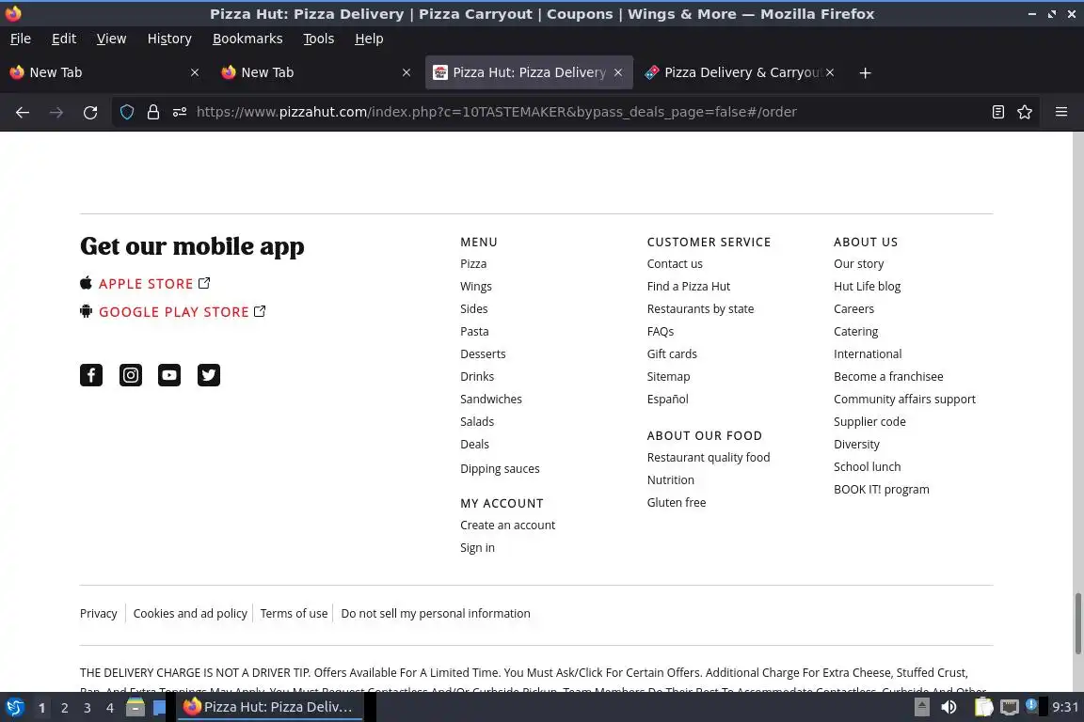Open Find a Pizza Hut link

tap(689, 286)
